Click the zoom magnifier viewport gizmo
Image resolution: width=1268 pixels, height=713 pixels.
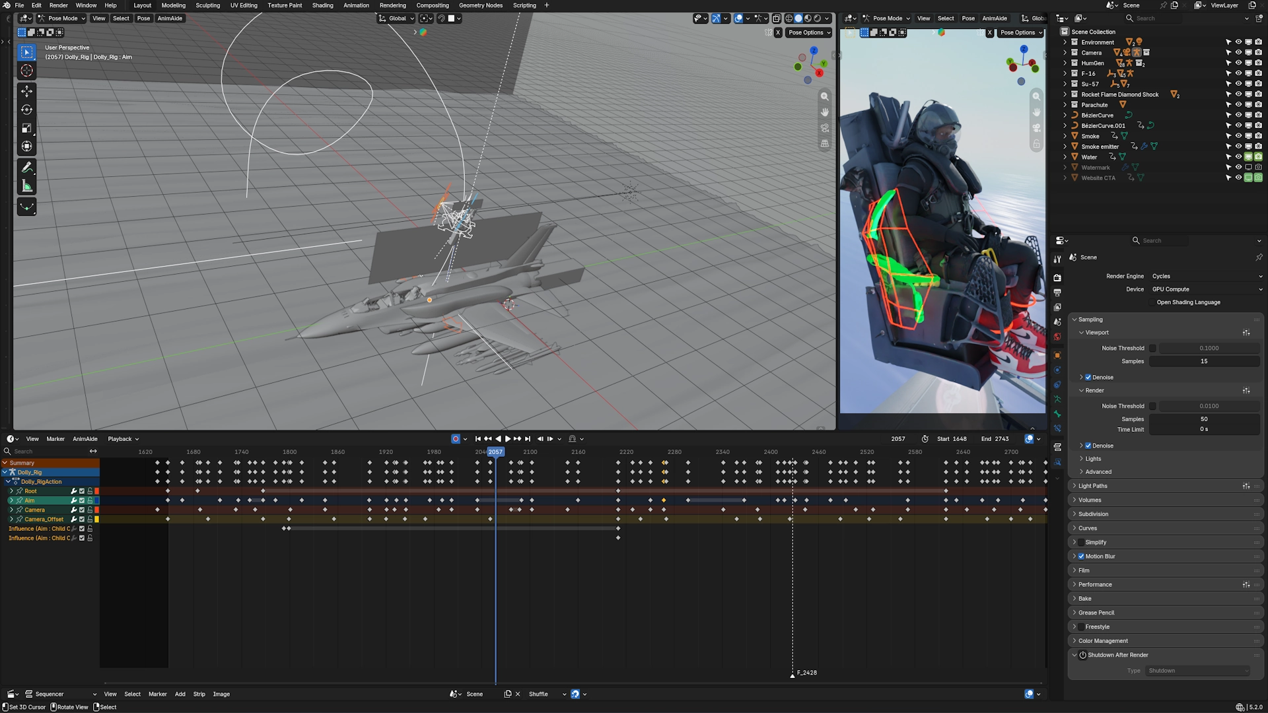coord(825,96)
